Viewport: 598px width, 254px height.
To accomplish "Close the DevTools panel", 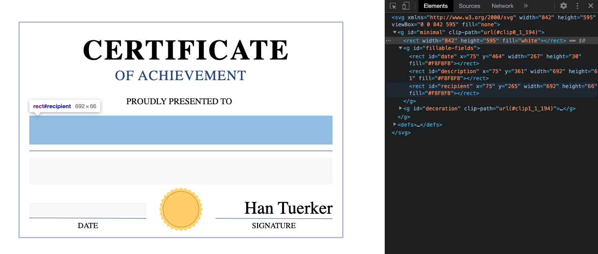I will click(x=590, y=6).
